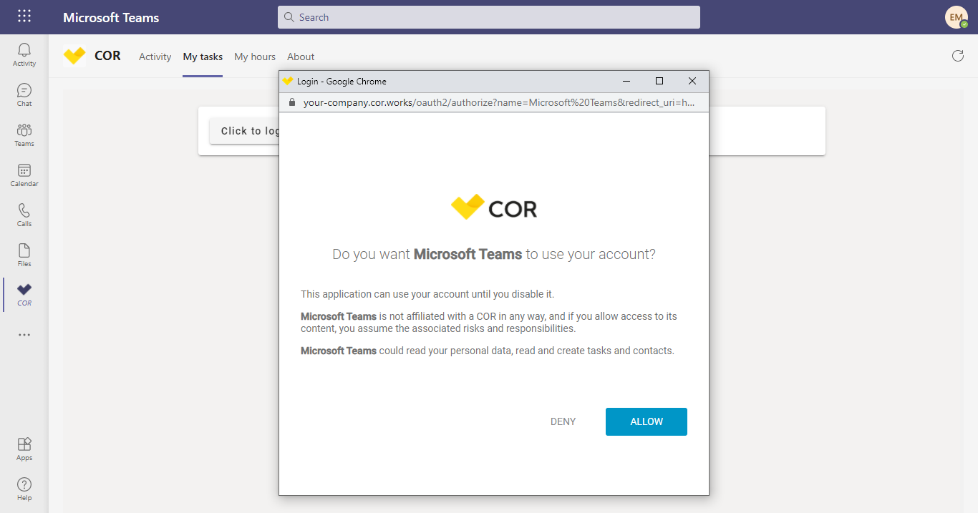
Task: Click the 'Do you want Microsoft Teams' heading
Action: point(494,254)
